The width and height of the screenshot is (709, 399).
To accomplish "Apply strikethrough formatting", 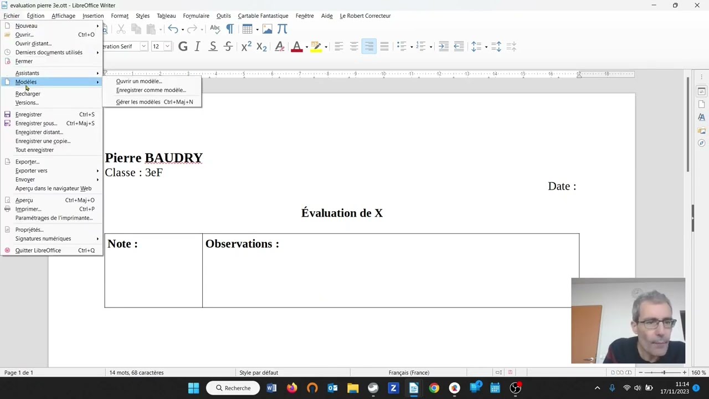I will point(228,47).
